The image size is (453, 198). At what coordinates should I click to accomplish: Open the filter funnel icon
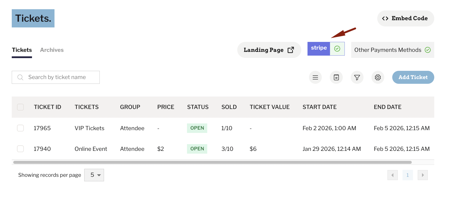point(357,77)
